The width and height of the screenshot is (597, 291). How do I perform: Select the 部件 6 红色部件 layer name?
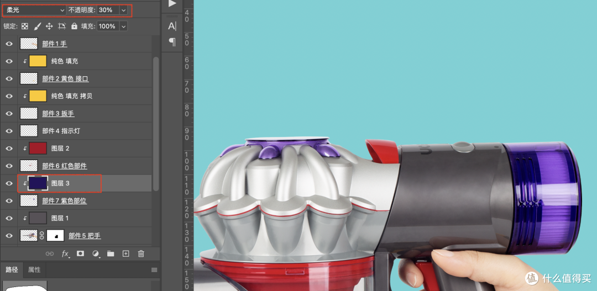pyautogui.click(x=64, y=166)
